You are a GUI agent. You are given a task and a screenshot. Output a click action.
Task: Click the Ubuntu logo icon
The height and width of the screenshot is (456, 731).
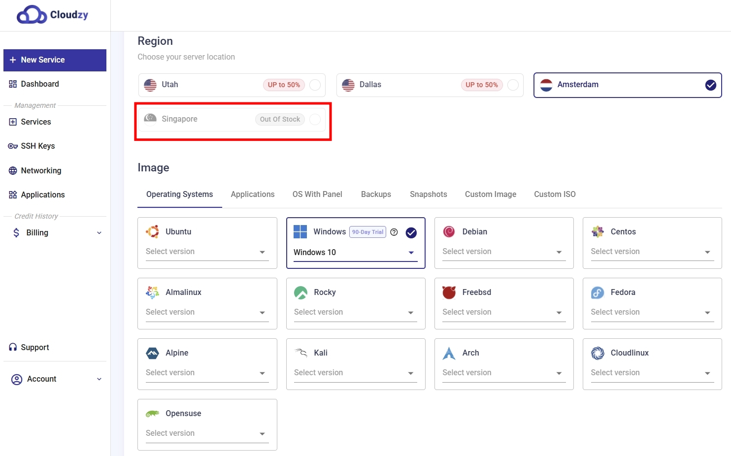tap(152, 231)
